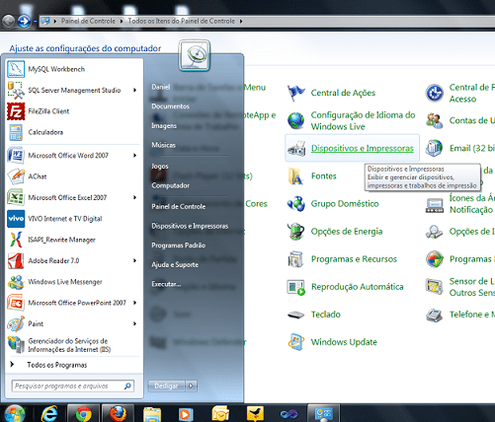495x422 pixels.
Task: Click Opções de Energia icon
Action: click(x=295, y=232)
